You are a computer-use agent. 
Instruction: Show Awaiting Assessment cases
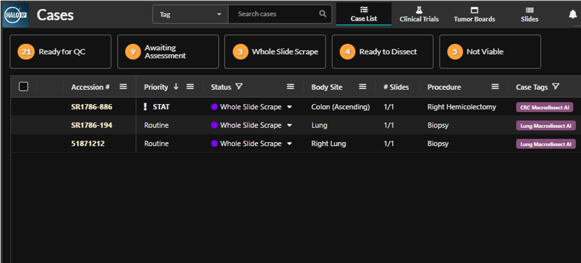point(168,52)
